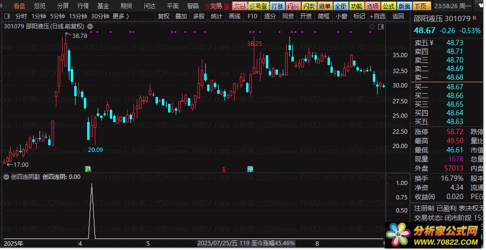This screenshot has height=250, width=486.
Task: Click the red R badge beside 301079
Action: 474,18
